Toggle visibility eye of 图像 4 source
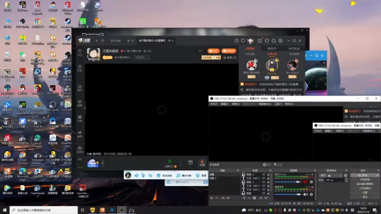This screenshot has height=214, width=381. click(x=264, y=175)
